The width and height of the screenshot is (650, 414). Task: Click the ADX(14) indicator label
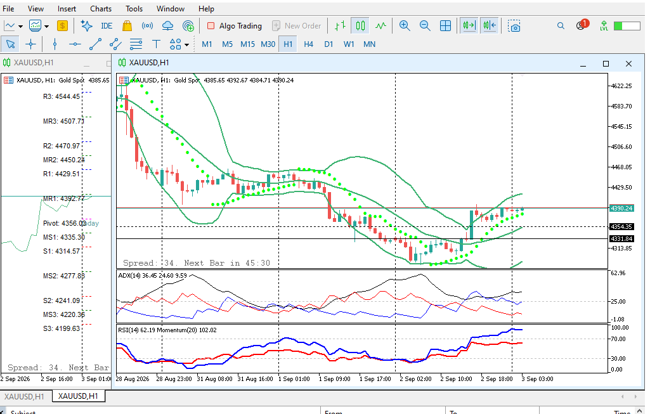point(152,275)
